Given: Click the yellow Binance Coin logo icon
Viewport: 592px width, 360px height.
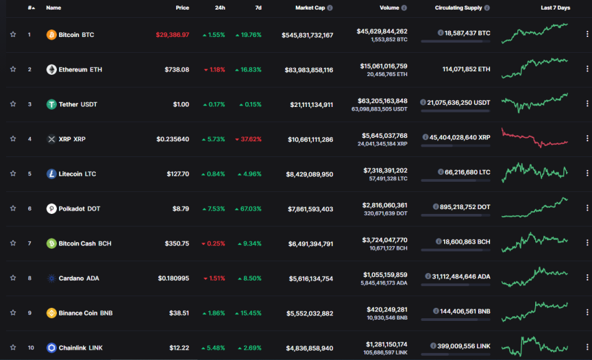Looking at the screenshot, I should point(51,313).
